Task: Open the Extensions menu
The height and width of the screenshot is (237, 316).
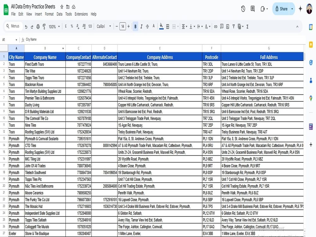Action: (x=81, y=14)
